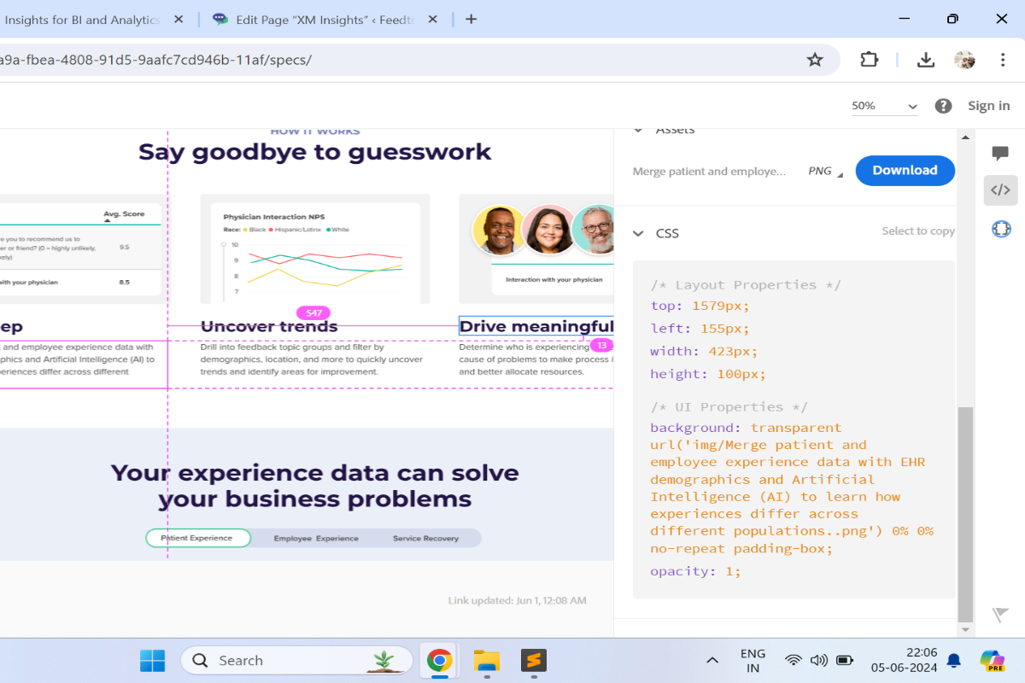The image size is (1025, 683).
Task: Click the report flag icon at sidebar bottom
Action: [x=1000, y=615]
